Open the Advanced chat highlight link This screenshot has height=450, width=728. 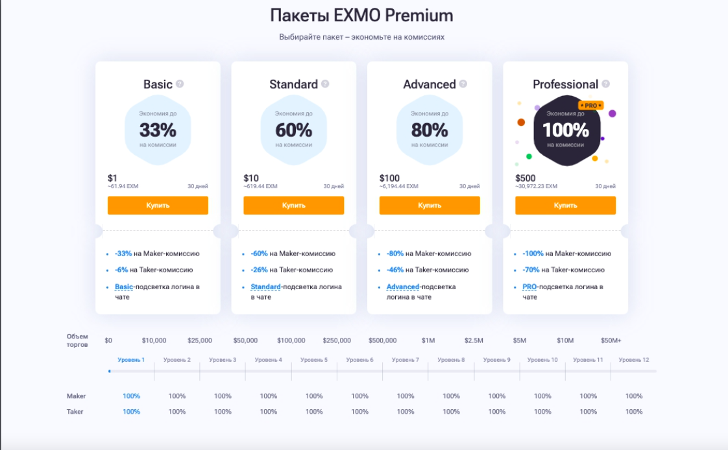coord(403,287)
